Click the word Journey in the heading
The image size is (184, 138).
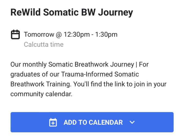116,13
